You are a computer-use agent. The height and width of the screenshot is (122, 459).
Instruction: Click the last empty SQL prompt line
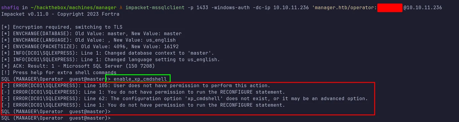(56, 118)
